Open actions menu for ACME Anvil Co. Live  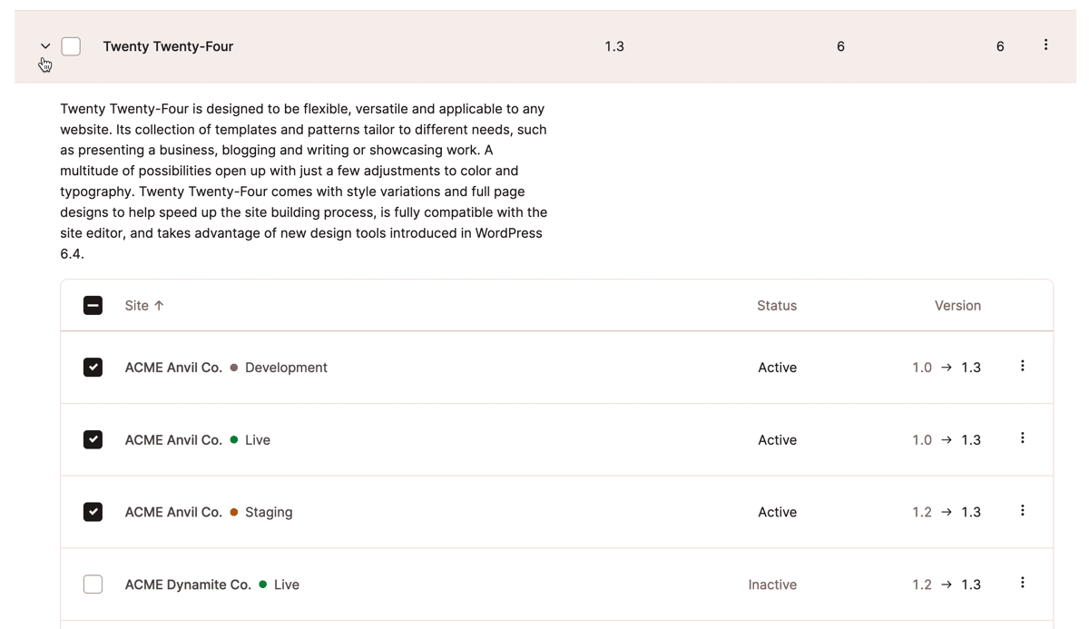pyautogui.click(x=1022, y=438)
